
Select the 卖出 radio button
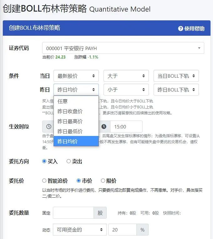point(68,161)
